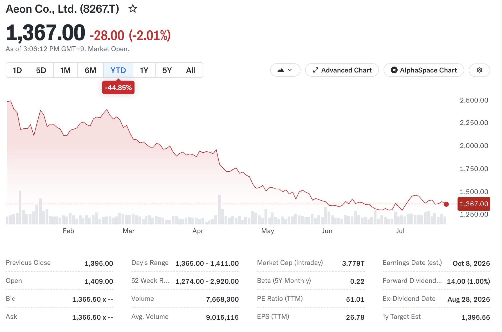This screenshot has height=332, width=502.
Task: Click the EPS value 26.78
Action: pos(355,317)
